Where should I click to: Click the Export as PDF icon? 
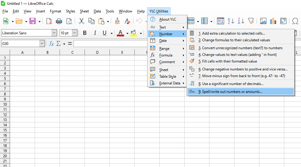49,21
